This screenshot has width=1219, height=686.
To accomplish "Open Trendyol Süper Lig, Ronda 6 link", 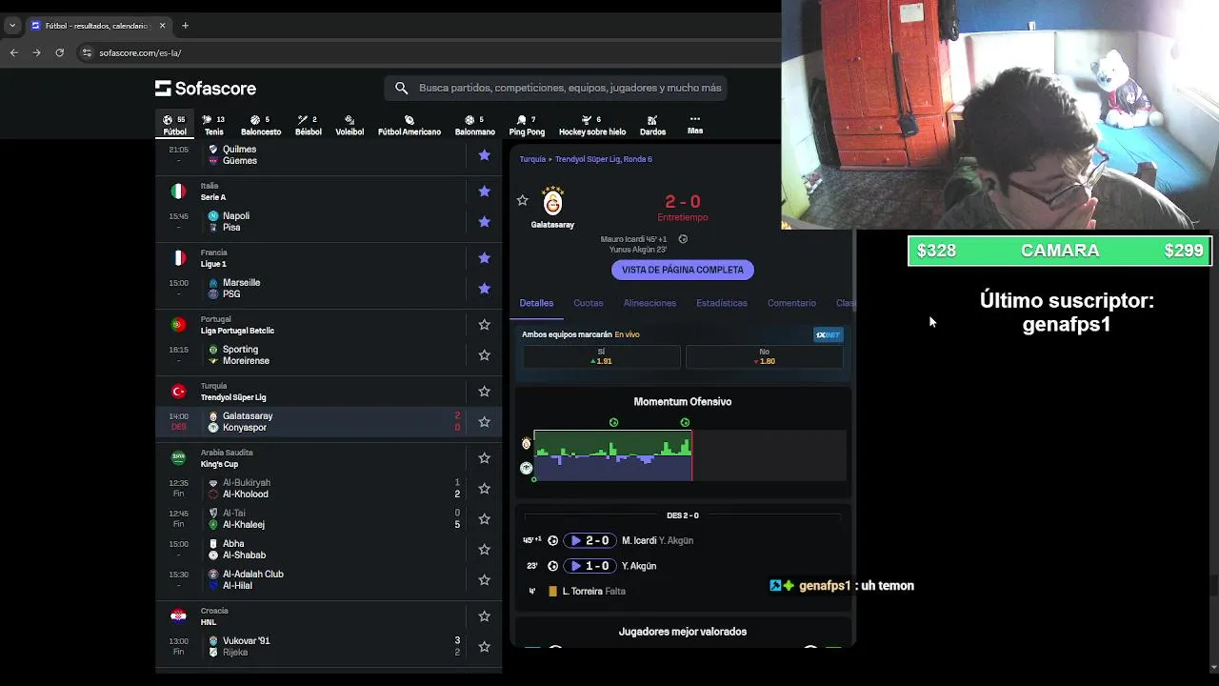I will [604, 159].
